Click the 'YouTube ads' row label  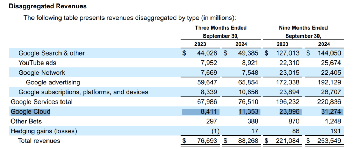pos(37,63)
